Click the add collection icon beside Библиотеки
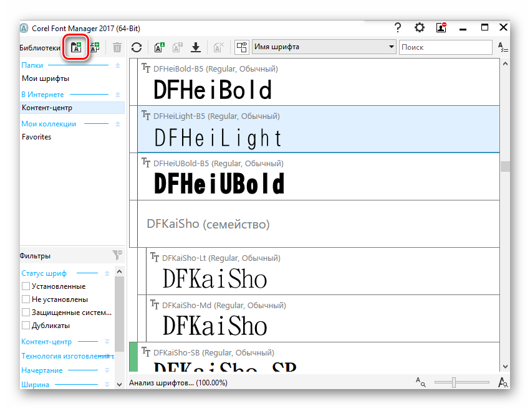530x409 pixels. [95, 47]
